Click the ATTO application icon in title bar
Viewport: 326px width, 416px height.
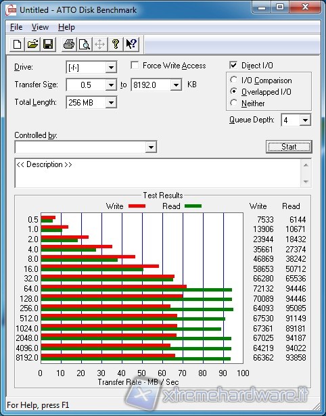pos(11,10)
